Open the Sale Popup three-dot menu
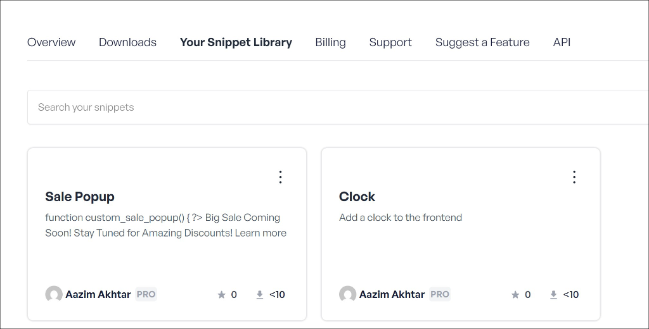This screenshot has height=329, width=649. [x=281, y=177]
